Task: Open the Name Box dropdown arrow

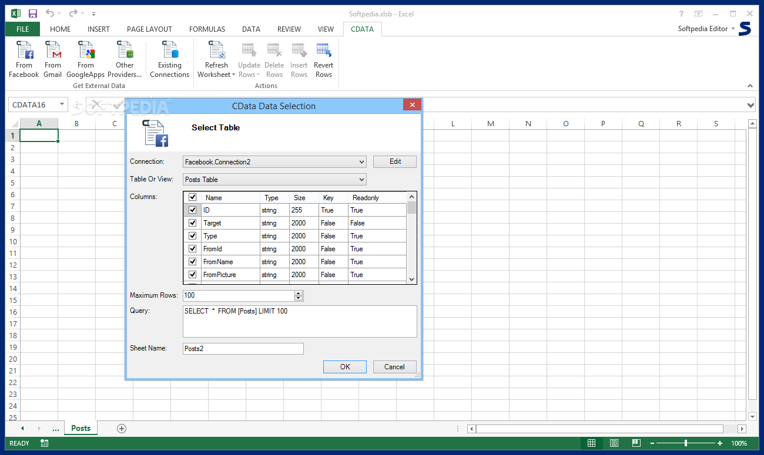Action: tap(62, 105)
